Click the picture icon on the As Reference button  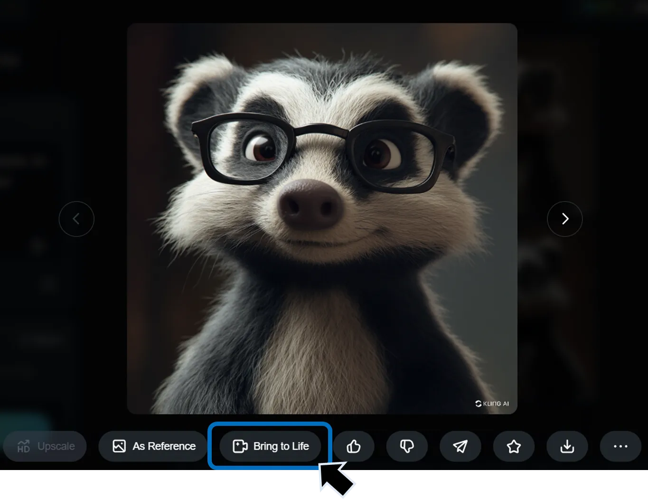point(119,446)
